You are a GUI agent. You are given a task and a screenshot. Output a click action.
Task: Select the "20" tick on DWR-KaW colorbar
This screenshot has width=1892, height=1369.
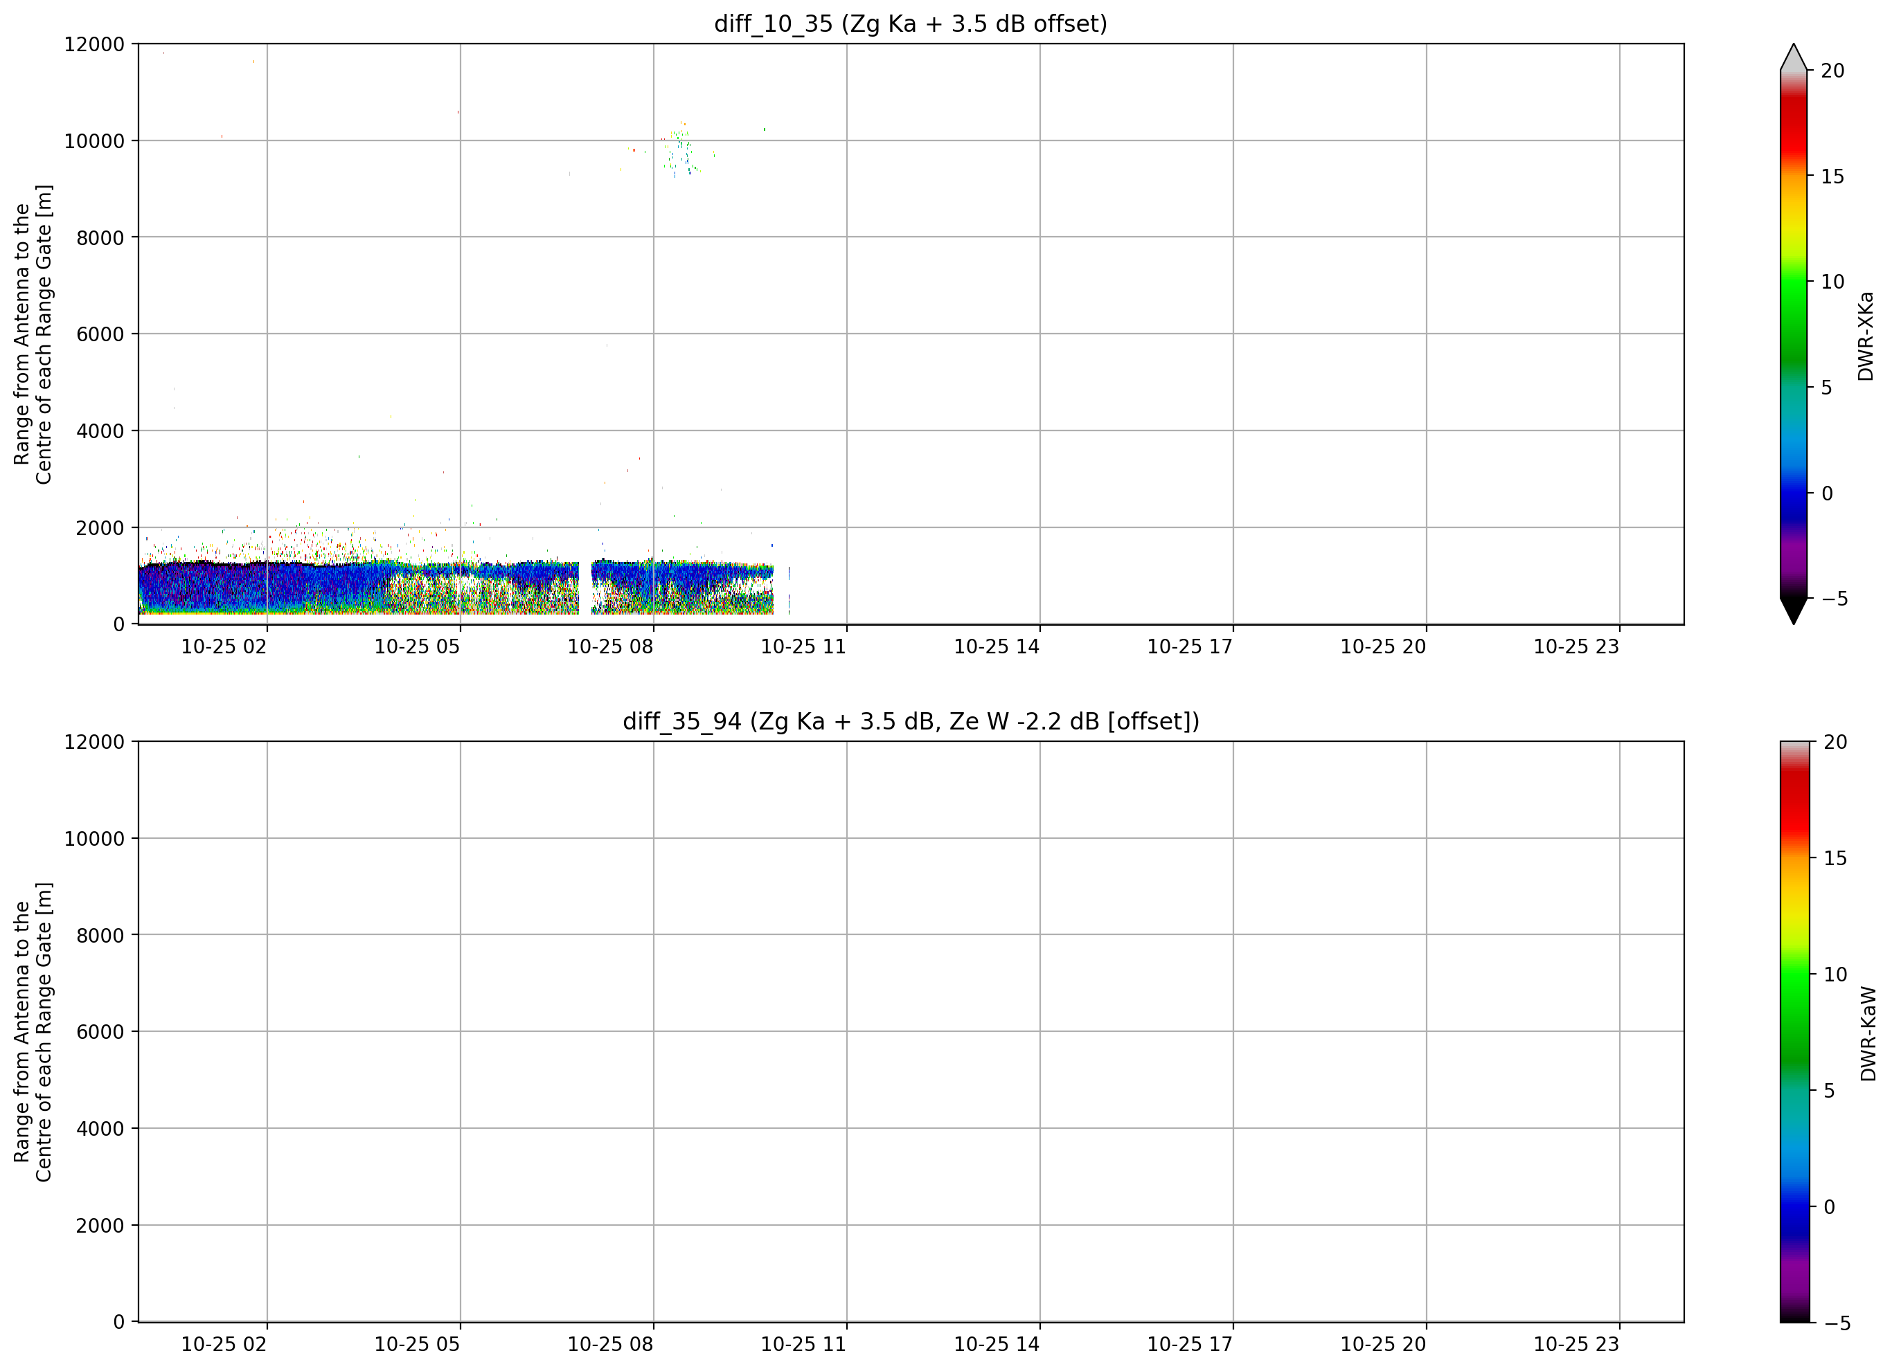click(1835, 742)
